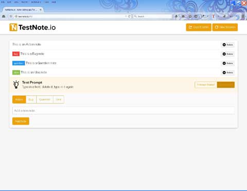The image size is (247, 191).
Task: Delete the Action note
Action: coord(227,45)
